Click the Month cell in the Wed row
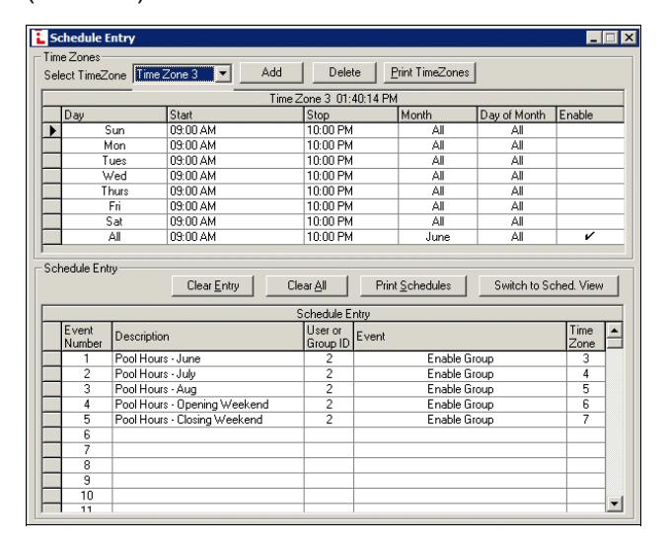666x546 pixels. pos(437,176)
